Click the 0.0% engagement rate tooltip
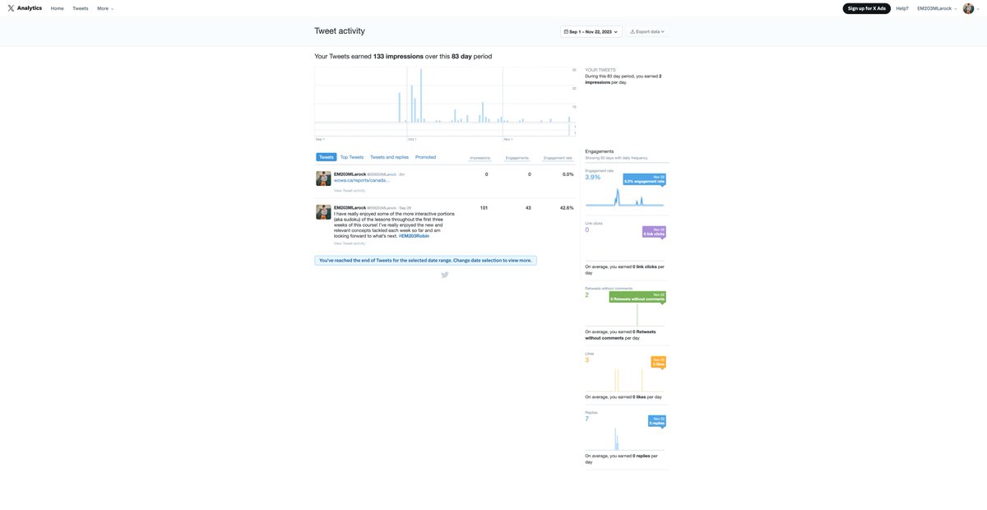The image size is (987, 510). tap(644, 179)
